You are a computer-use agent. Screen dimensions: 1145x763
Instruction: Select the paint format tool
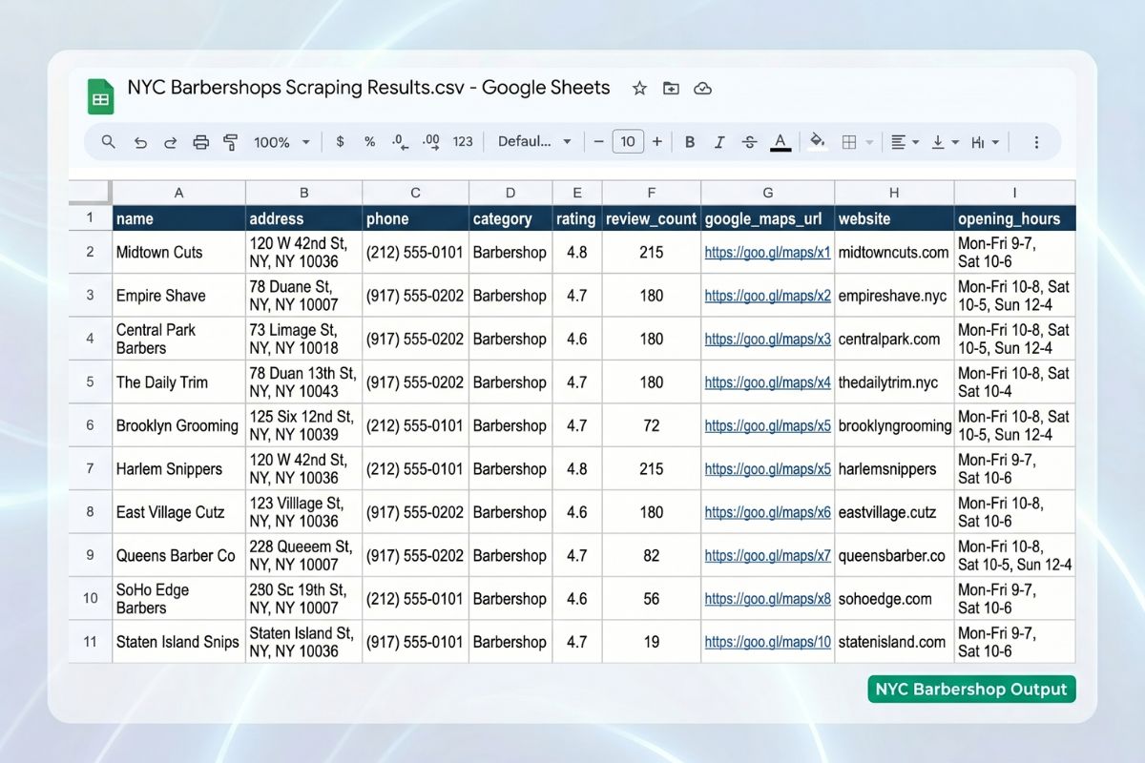pos(230,141)
